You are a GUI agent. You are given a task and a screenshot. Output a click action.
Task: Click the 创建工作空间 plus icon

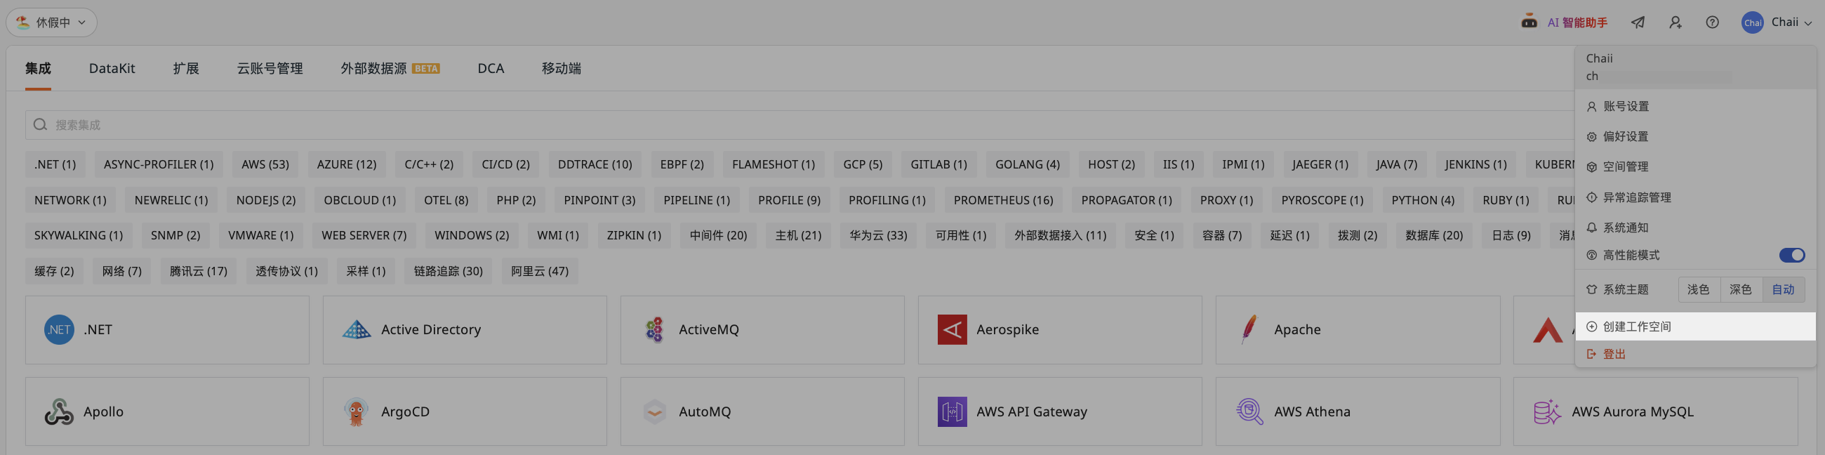point(1591,327)
